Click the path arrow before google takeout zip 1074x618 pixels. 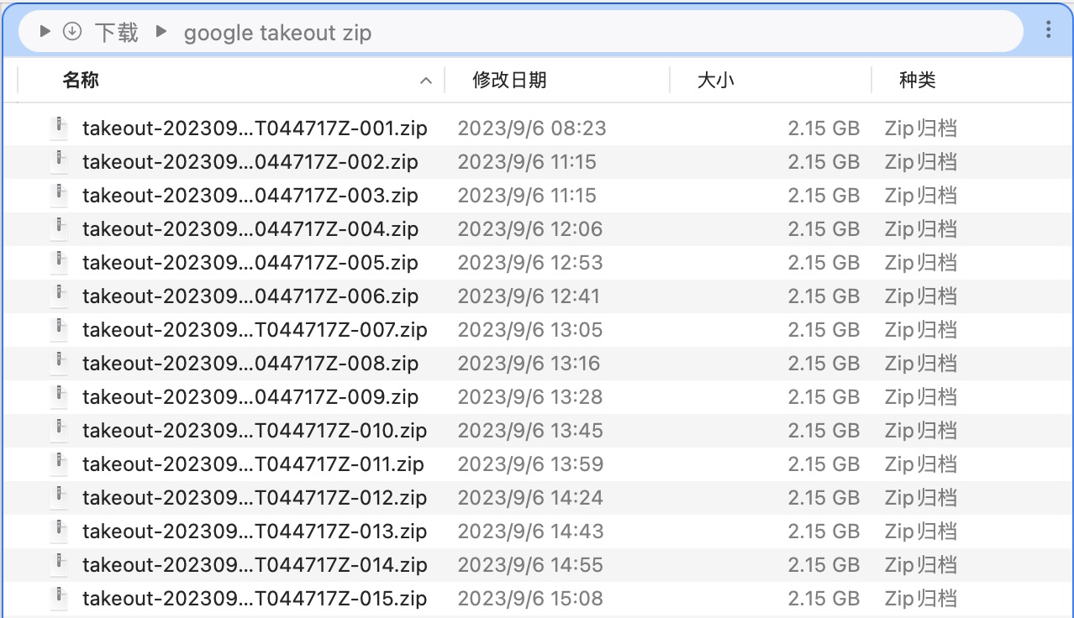pyautogui.click(x=161, y=32)
